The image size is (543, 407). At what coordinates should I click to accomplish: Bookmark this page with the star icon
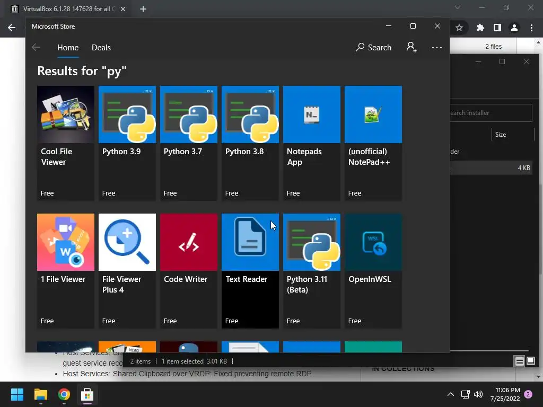coord(459,28)
